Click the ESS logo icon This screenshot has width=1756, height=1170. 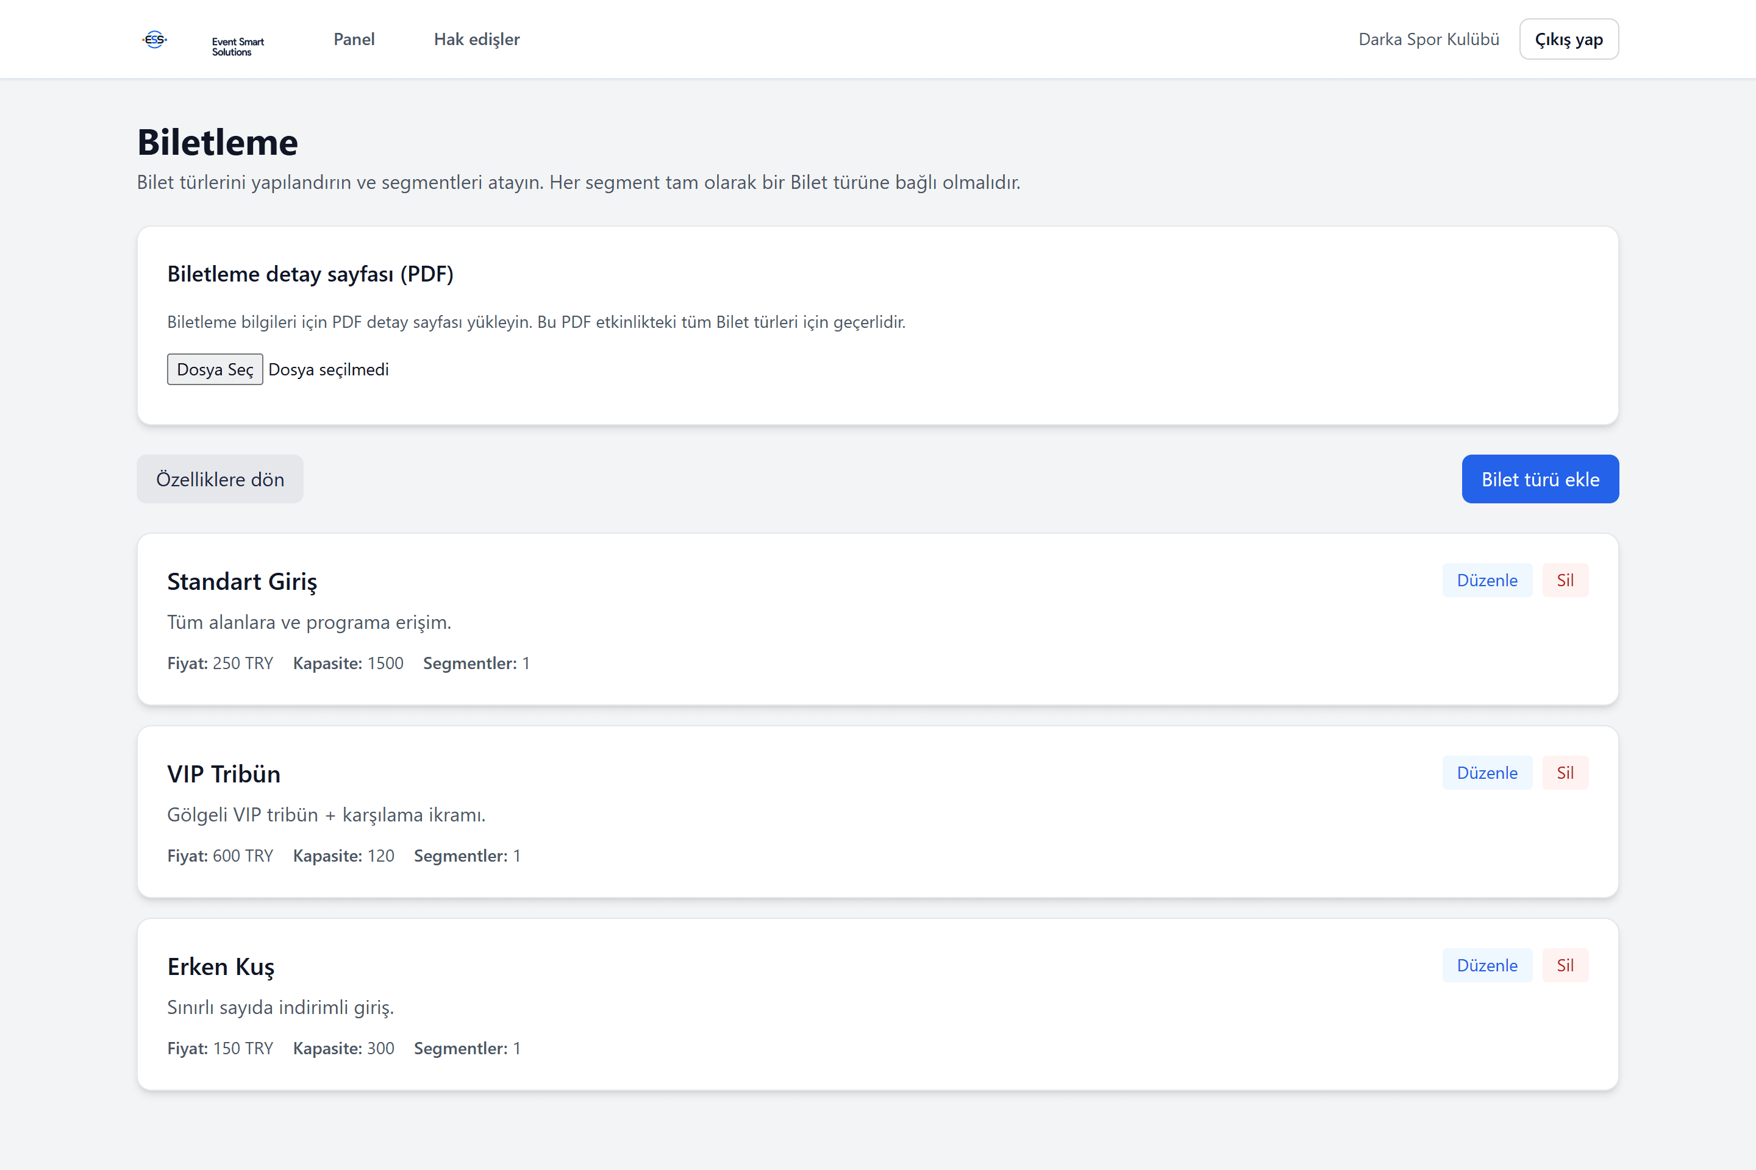(154, 40)
